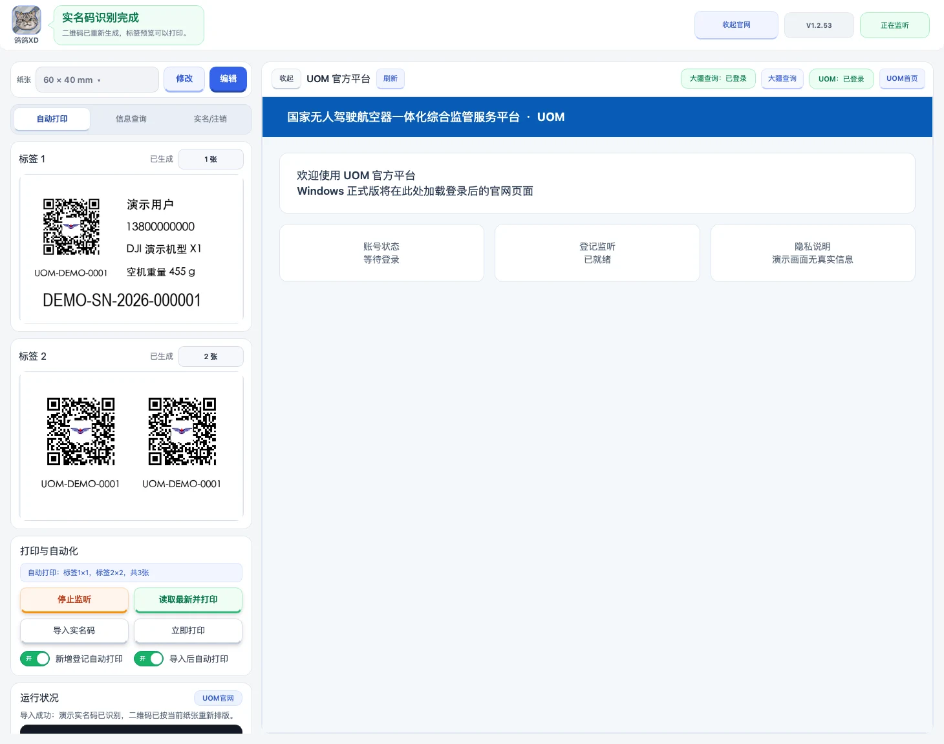
Task: Click the blue 编辑 button
Action: (228, 79)
